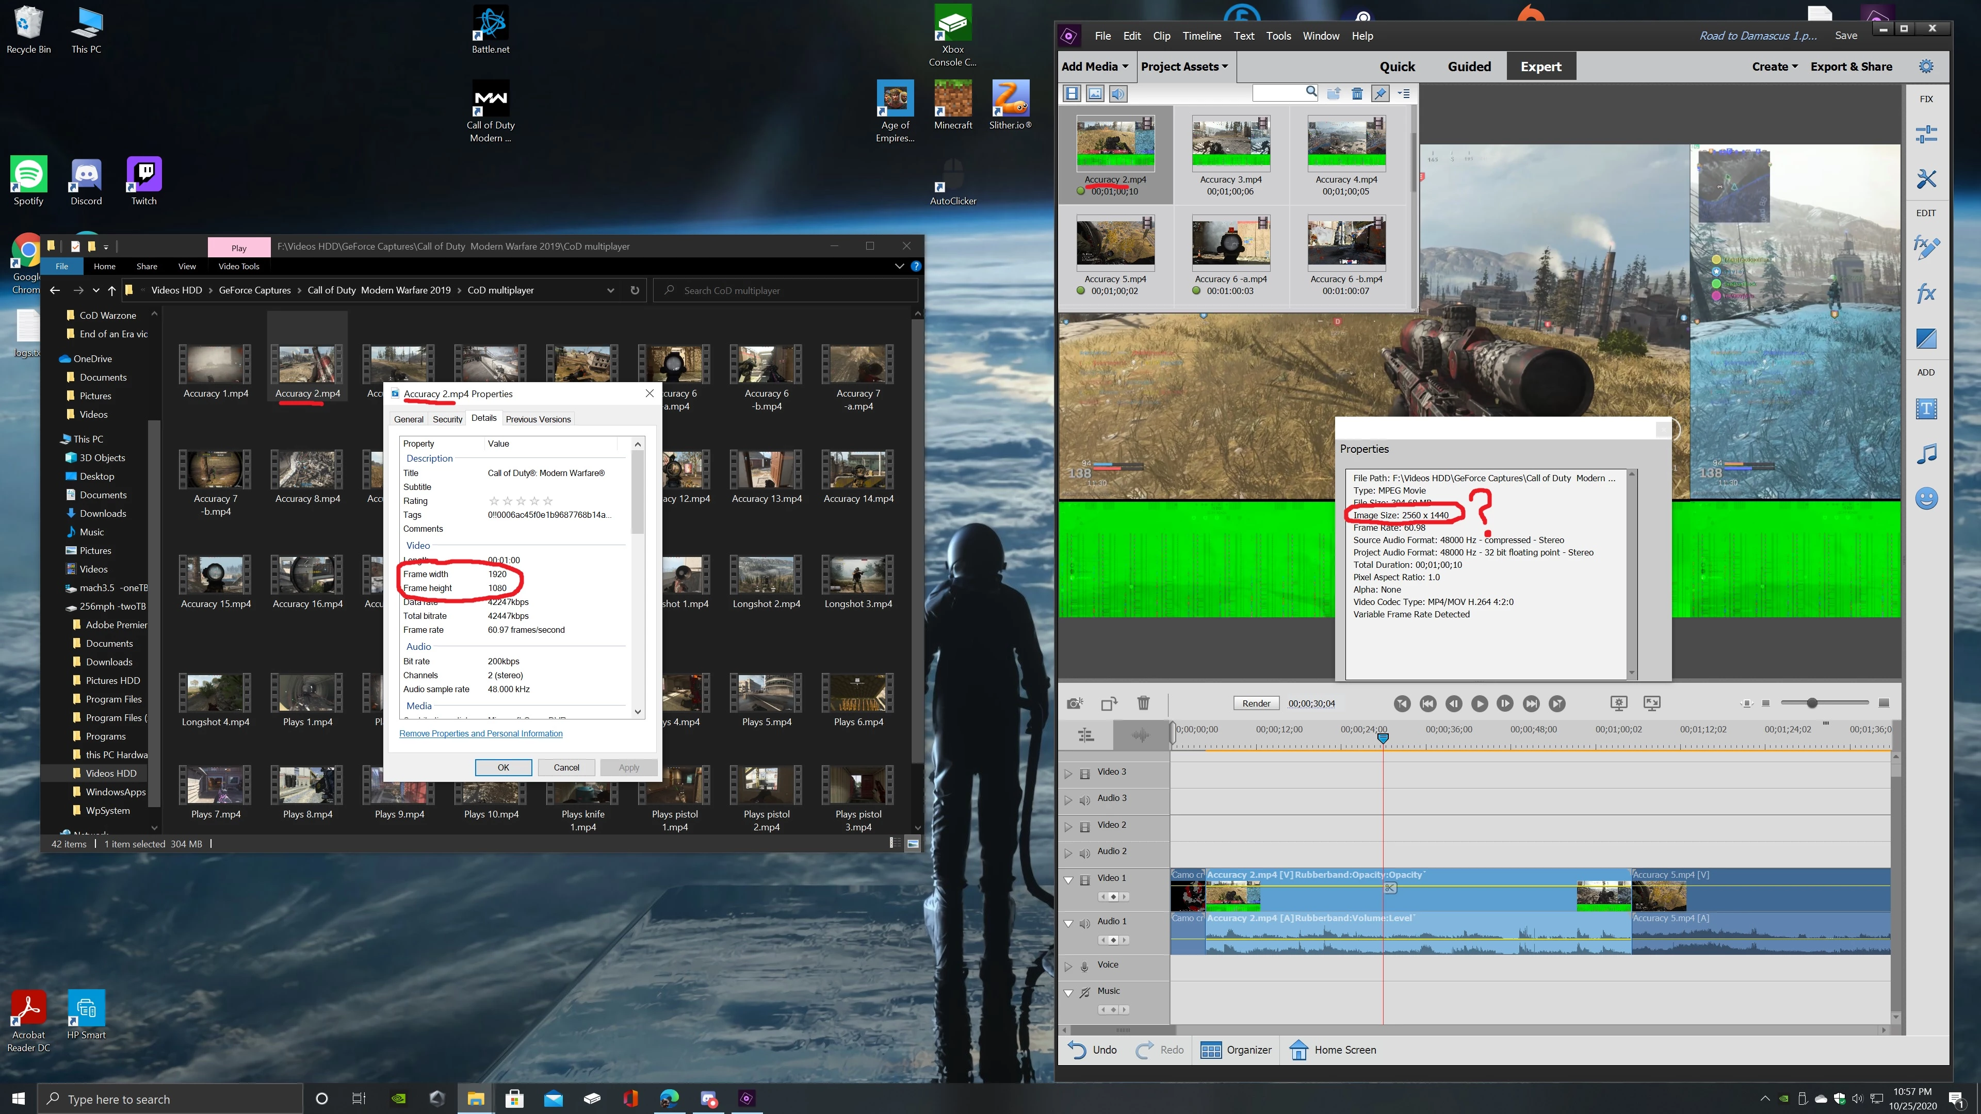Click the trash icon in Project Assets
Screen dimensions: 1981x1114
click(1357, 94)
